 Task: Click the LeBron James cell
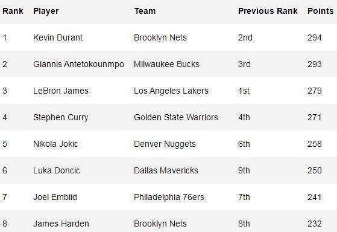click(x=61, y=91)
